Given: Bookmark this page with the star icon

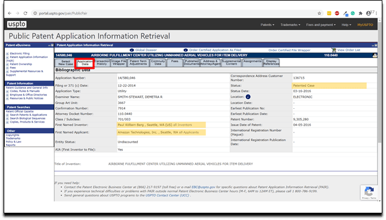Looking at the screenshot, I should click(319, 13).
